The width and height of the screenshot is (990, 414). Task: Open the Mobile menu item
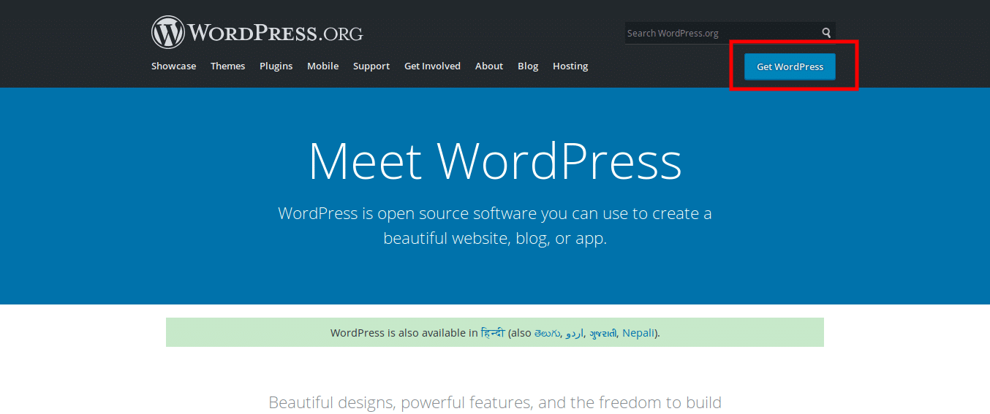[x=323, y=66]
